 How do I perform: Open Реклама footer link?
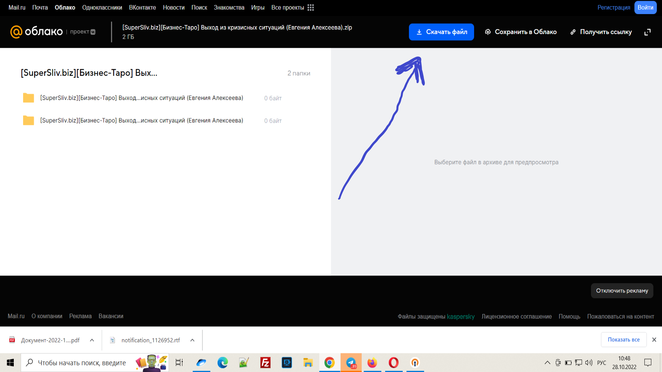click(80, 316)
